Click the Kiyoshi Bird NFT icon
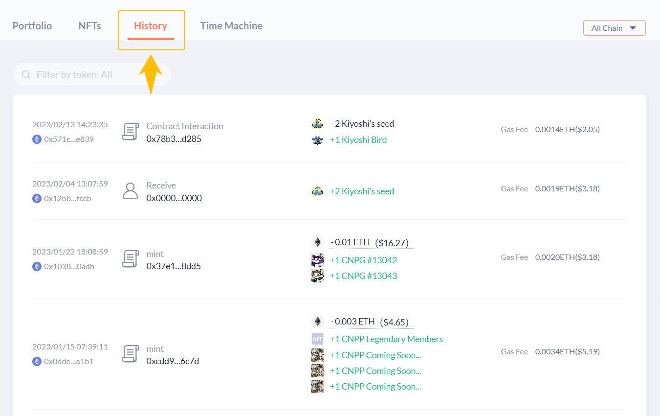The image size is (660, 416). pyautogui.click(x=318, y=140)
